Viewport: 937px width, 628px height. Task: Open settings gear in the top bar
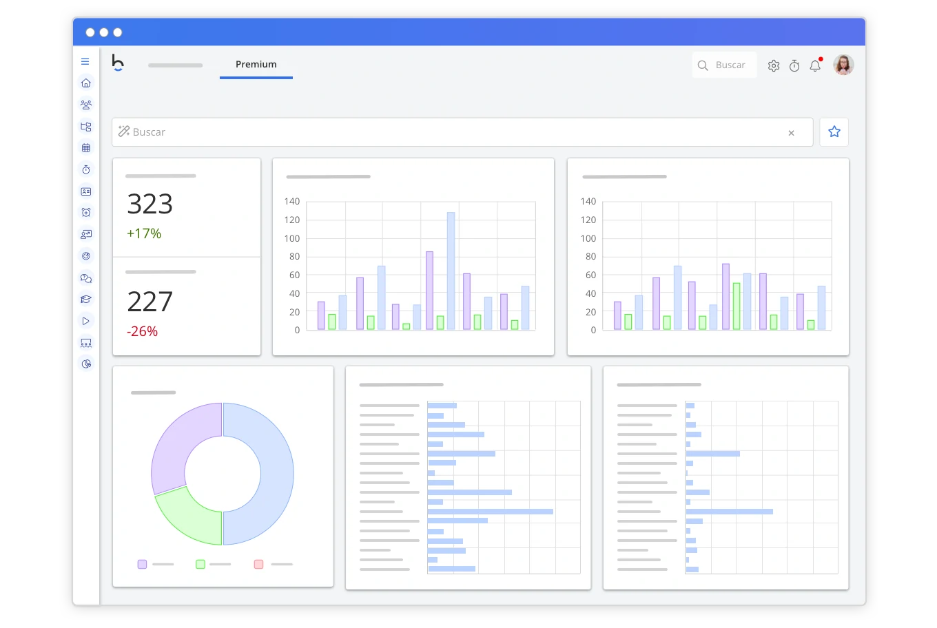click(774, 65)
